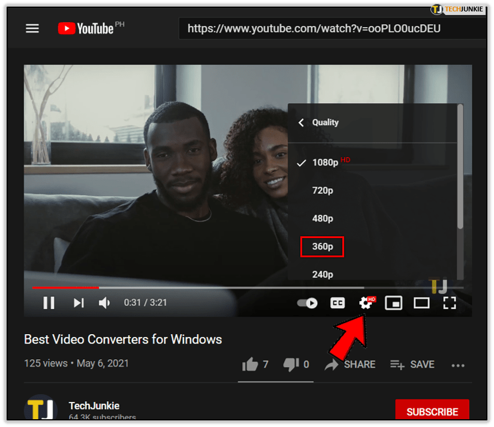Toggle the autoplay switch

point(308,303)
